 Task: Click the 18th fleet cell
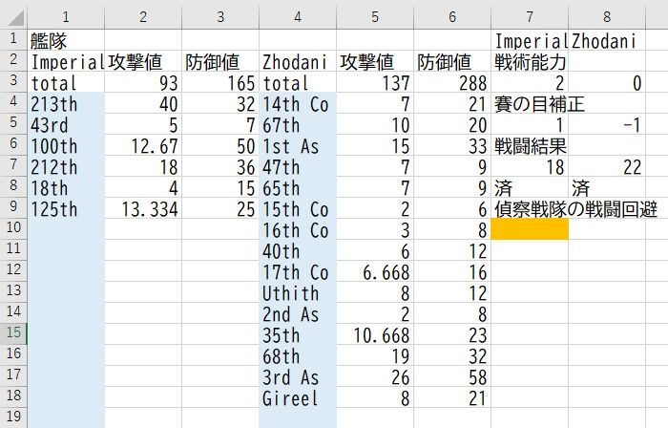[x=66, y=187]
